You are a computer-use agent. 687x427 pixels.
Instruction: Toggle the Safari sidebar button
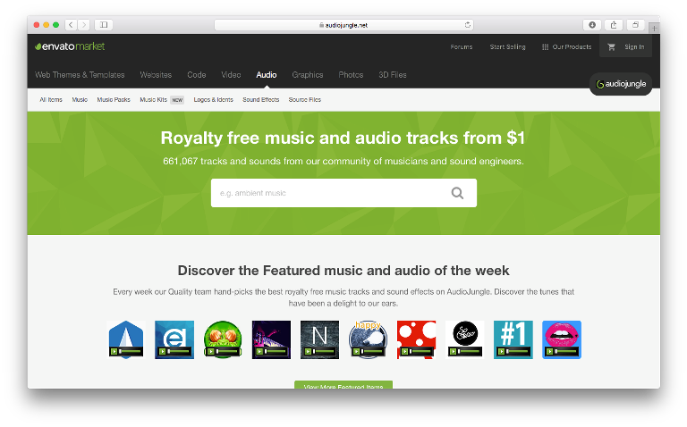[x=104, y=25]
